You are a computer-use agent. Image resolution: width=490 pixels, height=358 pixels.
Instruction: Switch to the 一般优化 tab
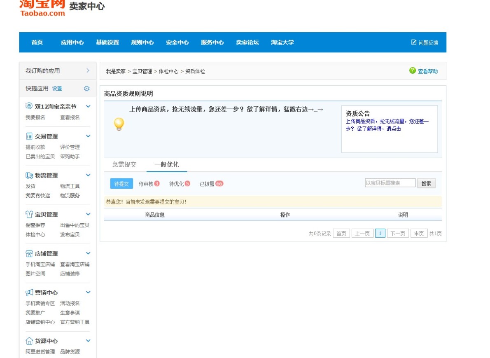tap(167, 164)
